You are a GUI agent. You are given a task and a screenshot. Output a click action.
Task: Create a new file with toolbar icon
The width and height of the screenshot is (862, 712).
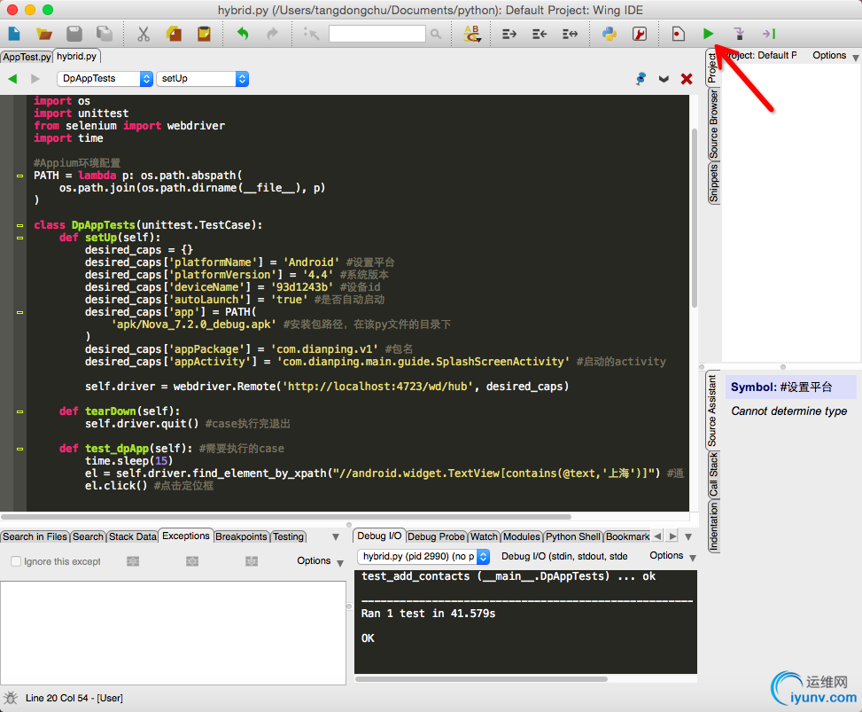point(14,34)
